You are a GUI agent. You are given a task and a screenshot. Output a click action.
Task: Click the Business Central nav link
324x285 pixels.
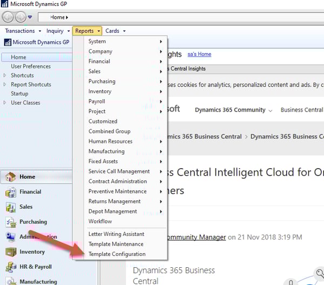pyautogui.click(x=302, y=110)
